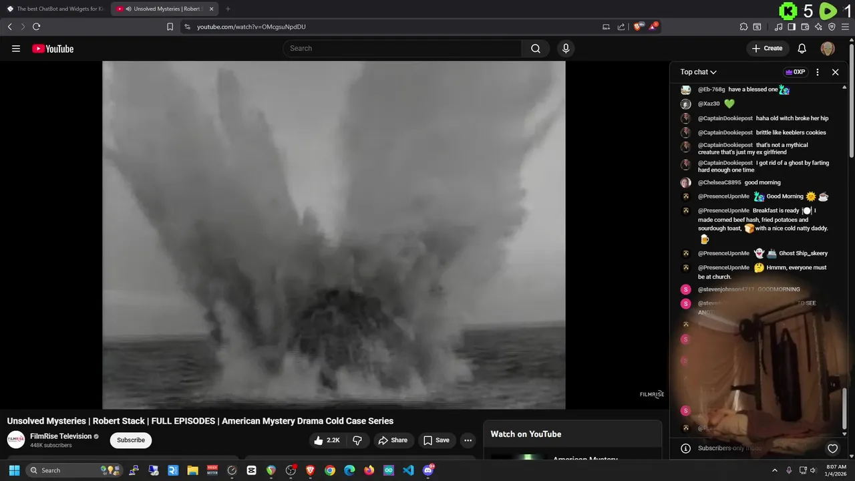Click username @stevenjohnson4717 in chat
This screenshot has width=855, height=481.
[x=726, y=289]
